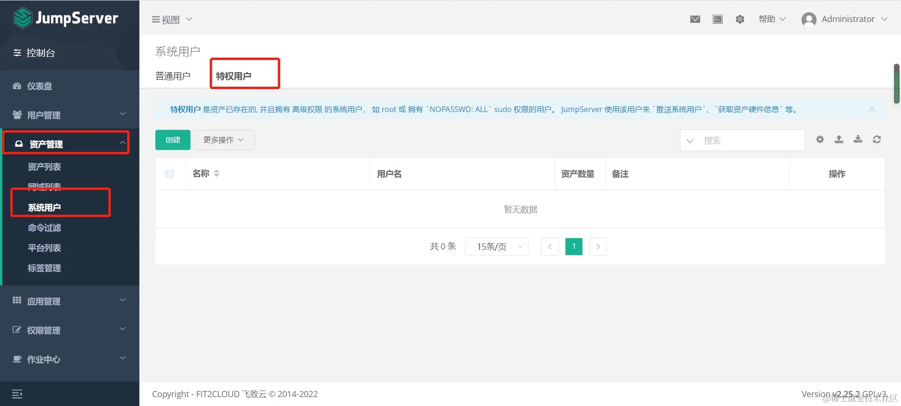This screenshot has width=901, height=406.
Task: Click the green 创建 button
Action: point(173,140)
